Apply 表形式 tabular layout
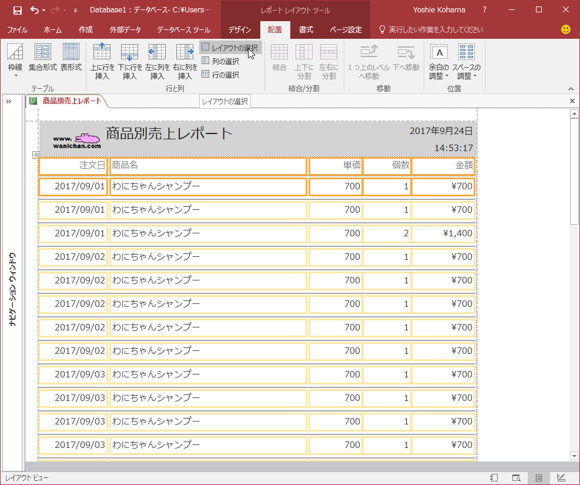The width and height of the screenshot is (580, 485). 71,58
